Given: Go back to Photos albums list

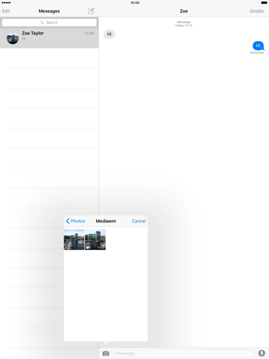Looking at the screenshot, I should click(x=76, y=221).
